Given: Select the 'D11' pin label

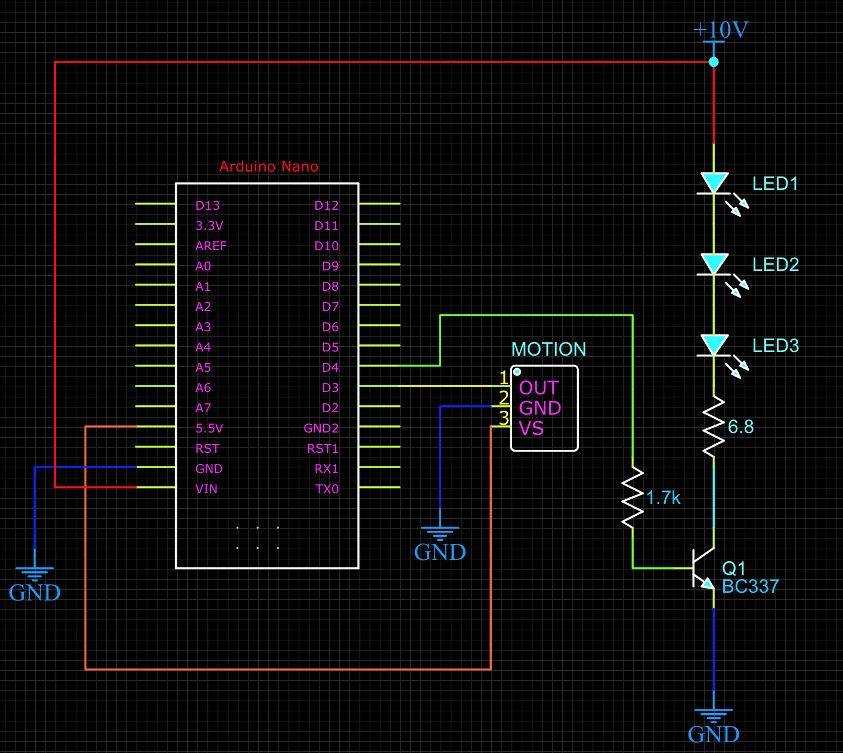Looking at the screenshot, I should pos(327,226).
